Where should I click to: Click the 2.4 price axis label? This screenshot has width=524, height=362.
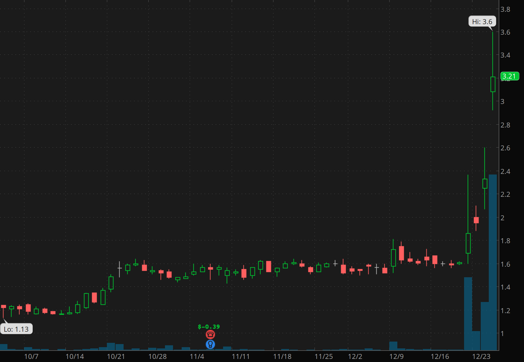[505, 171]
